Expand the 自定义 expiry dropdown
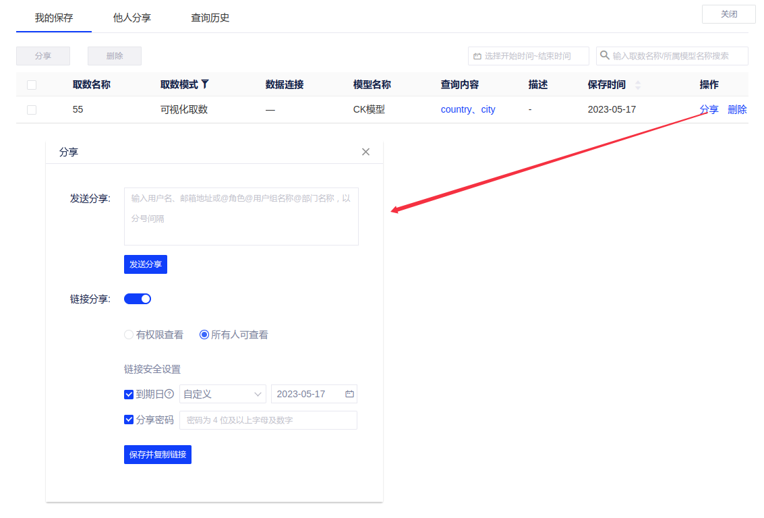Screen dimensions: 764x518 tap(223, 394)
